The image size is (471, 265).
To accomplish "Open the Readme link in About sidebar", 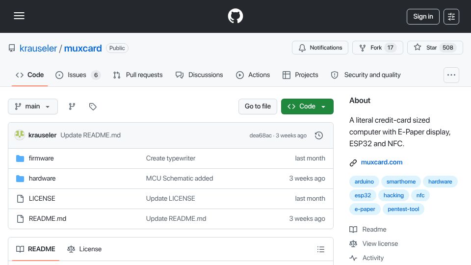I will pos(368,230).
